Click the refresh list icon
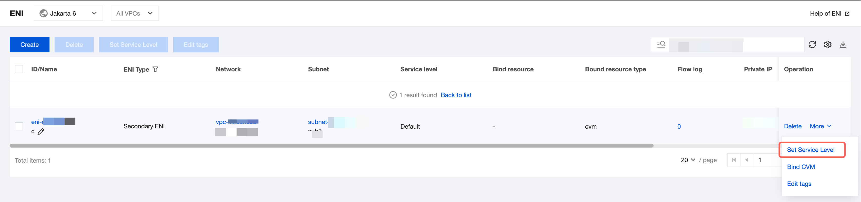The width and height of the screenshot is (861, 202). point(812,45)
